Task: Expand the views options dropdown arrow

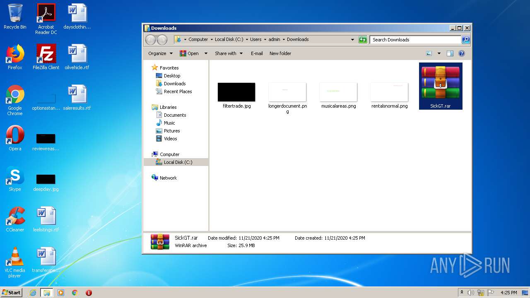Action: (x=439, y=53)
